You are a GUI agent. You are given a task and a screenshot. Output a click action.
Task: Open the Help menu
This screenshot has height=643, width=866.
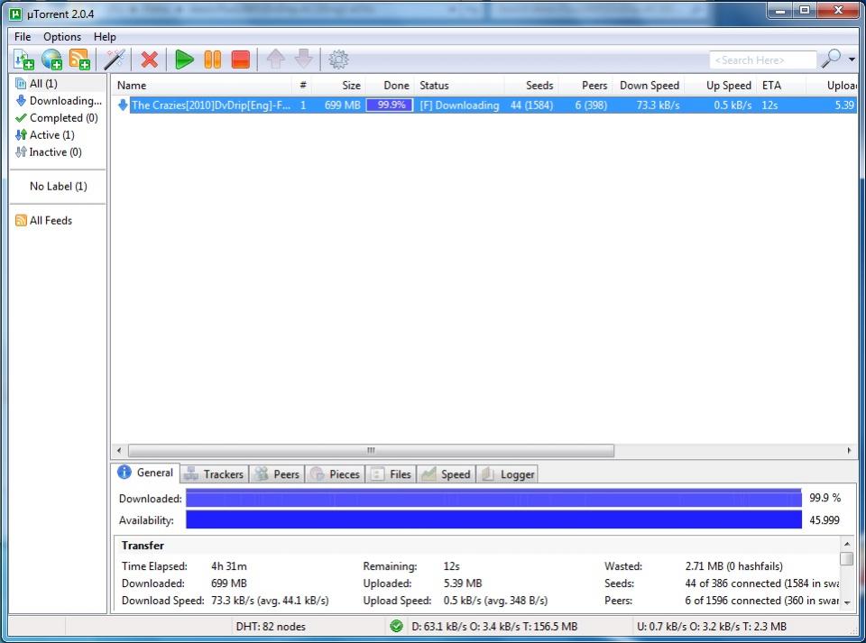tap(105, 36)
